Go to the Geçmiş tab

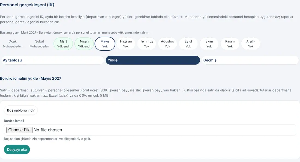[x=250, y=60]
